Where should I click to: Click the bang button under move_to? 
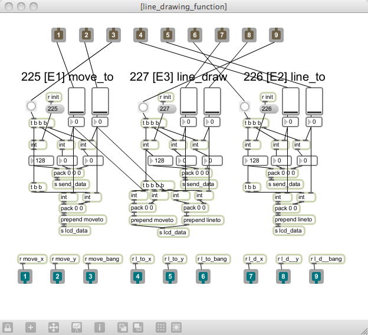click(x=31, y=106)
